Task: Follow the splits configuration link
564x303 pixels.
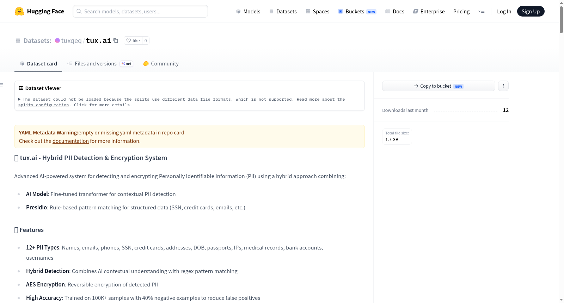Action: click(x=44, y=105)
